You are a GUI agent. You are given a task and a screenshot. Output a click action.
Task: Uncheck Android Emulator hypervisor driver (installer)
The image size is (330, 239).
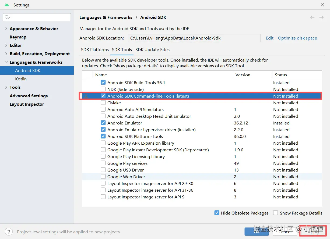103,130
